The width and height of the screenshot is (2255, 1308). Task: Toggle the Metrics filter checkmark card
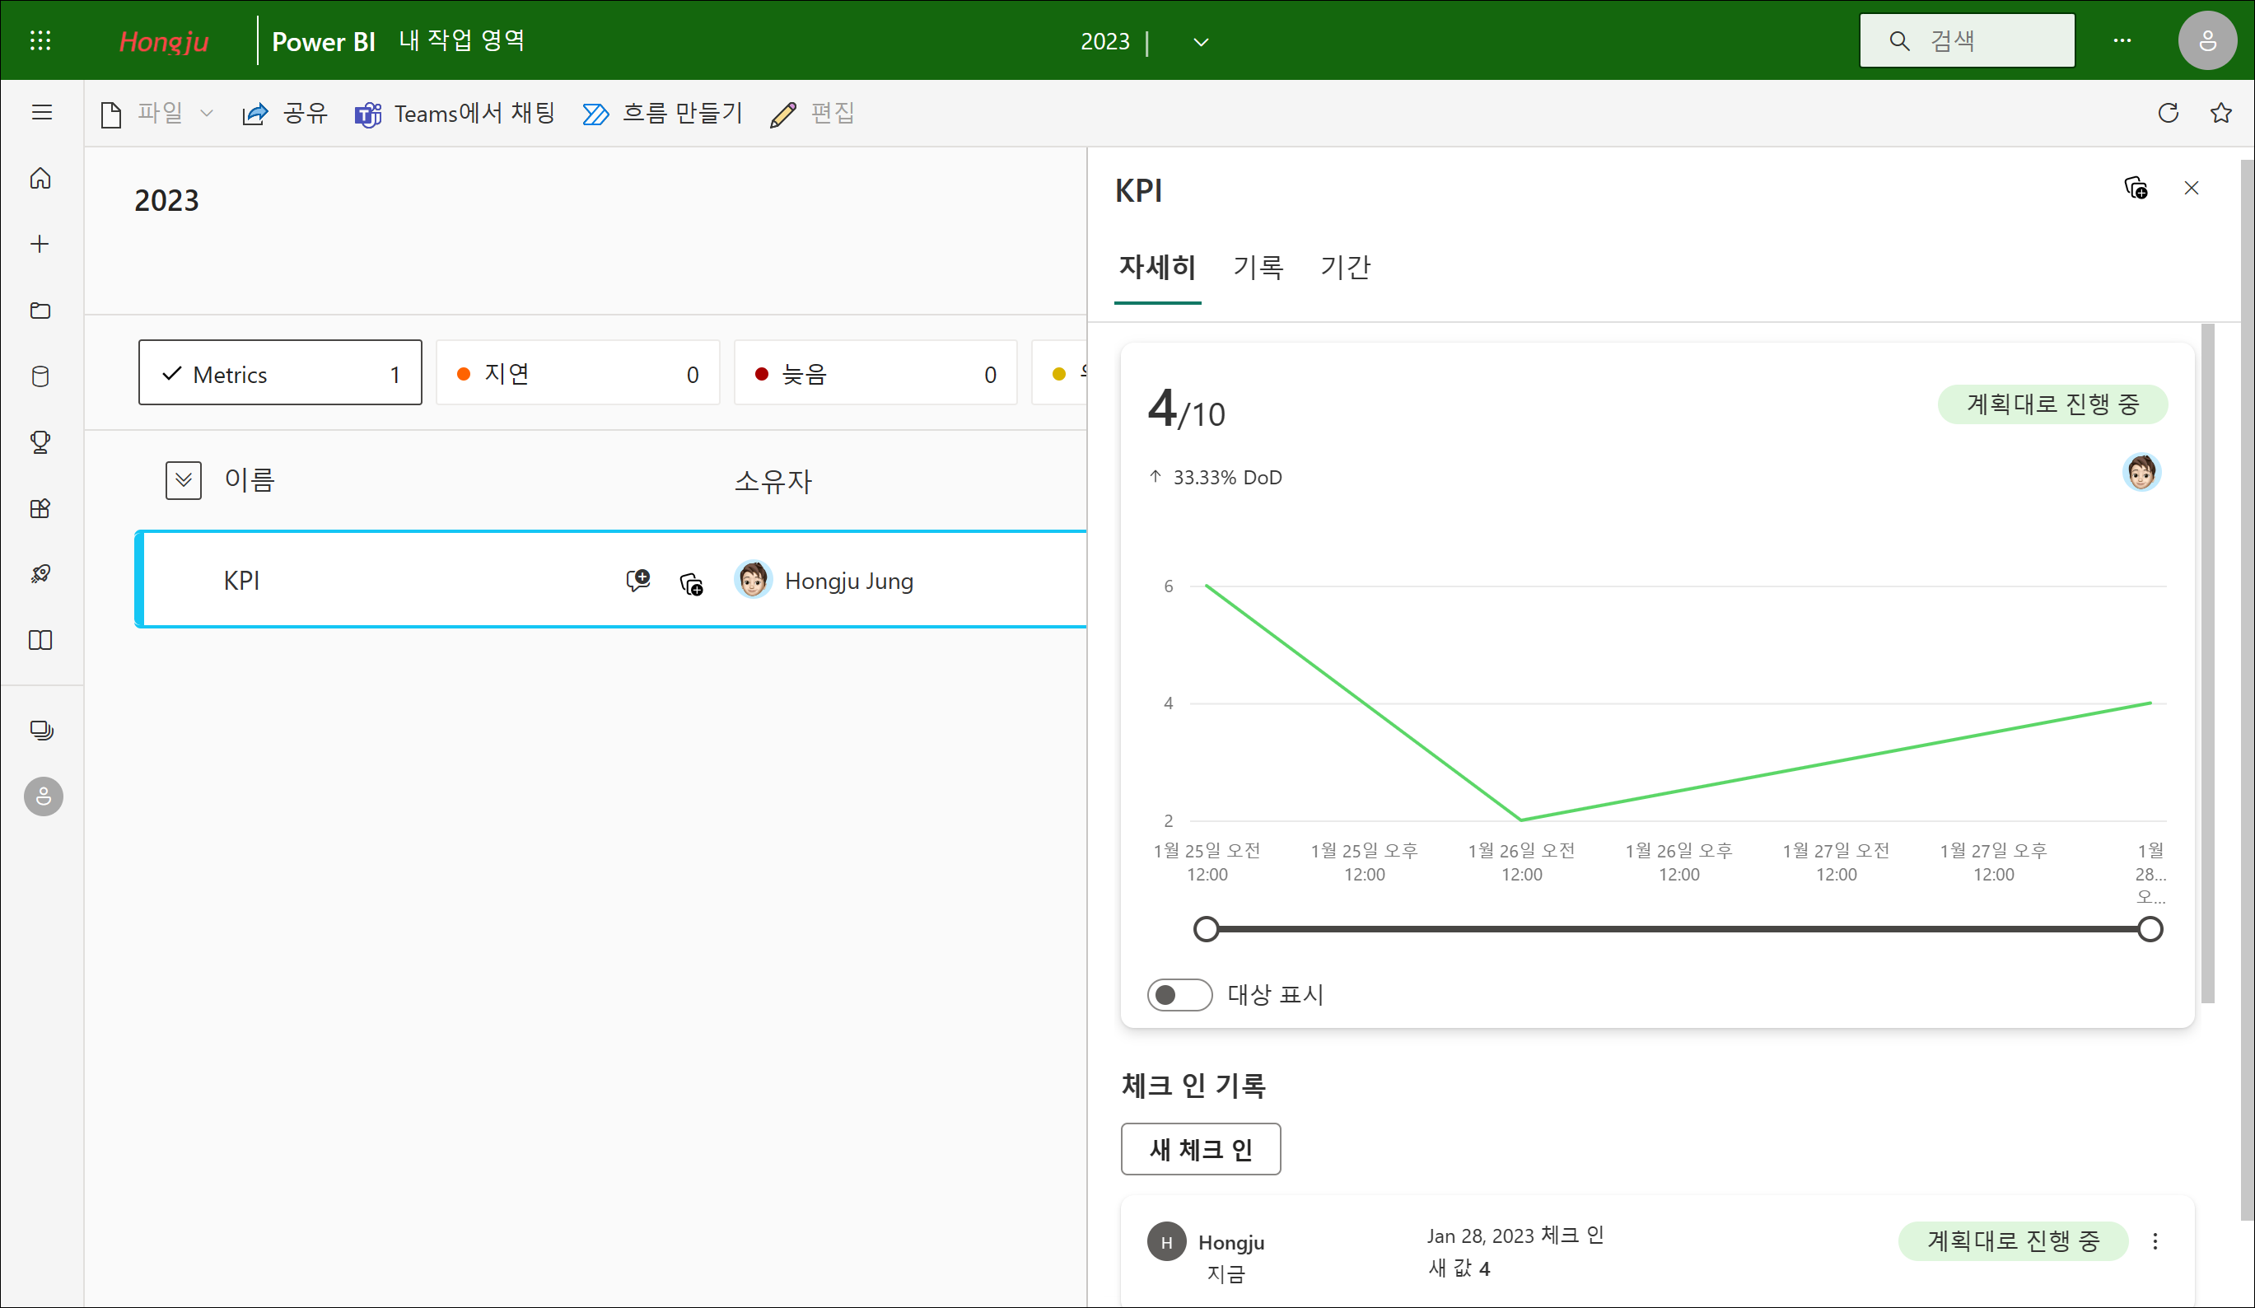(279, 373)
